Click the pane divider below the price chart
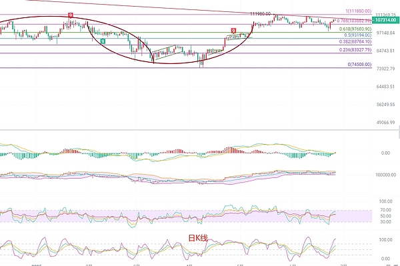Viewport: 400px width, 266px height. pos(200,130)
